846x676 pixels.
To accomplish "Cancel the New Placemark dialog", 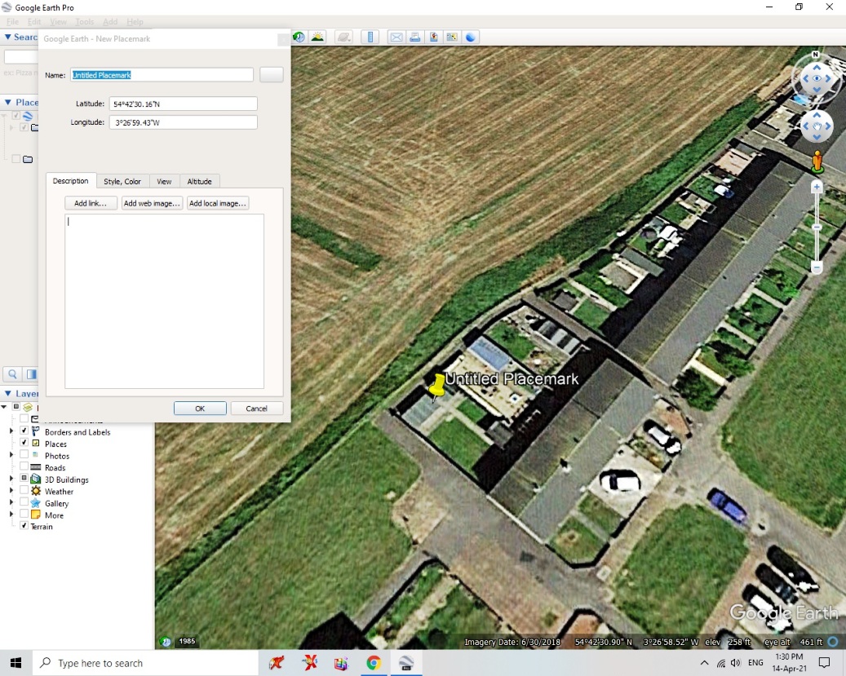I will point(257,409).
